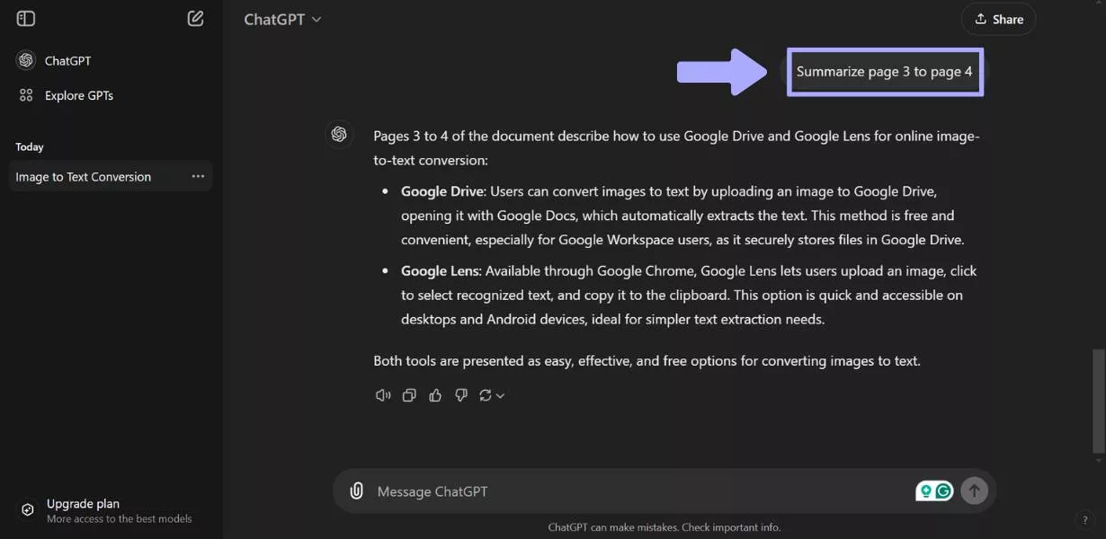
Task: Give the response a thumbs down
Action: (461, 395)
